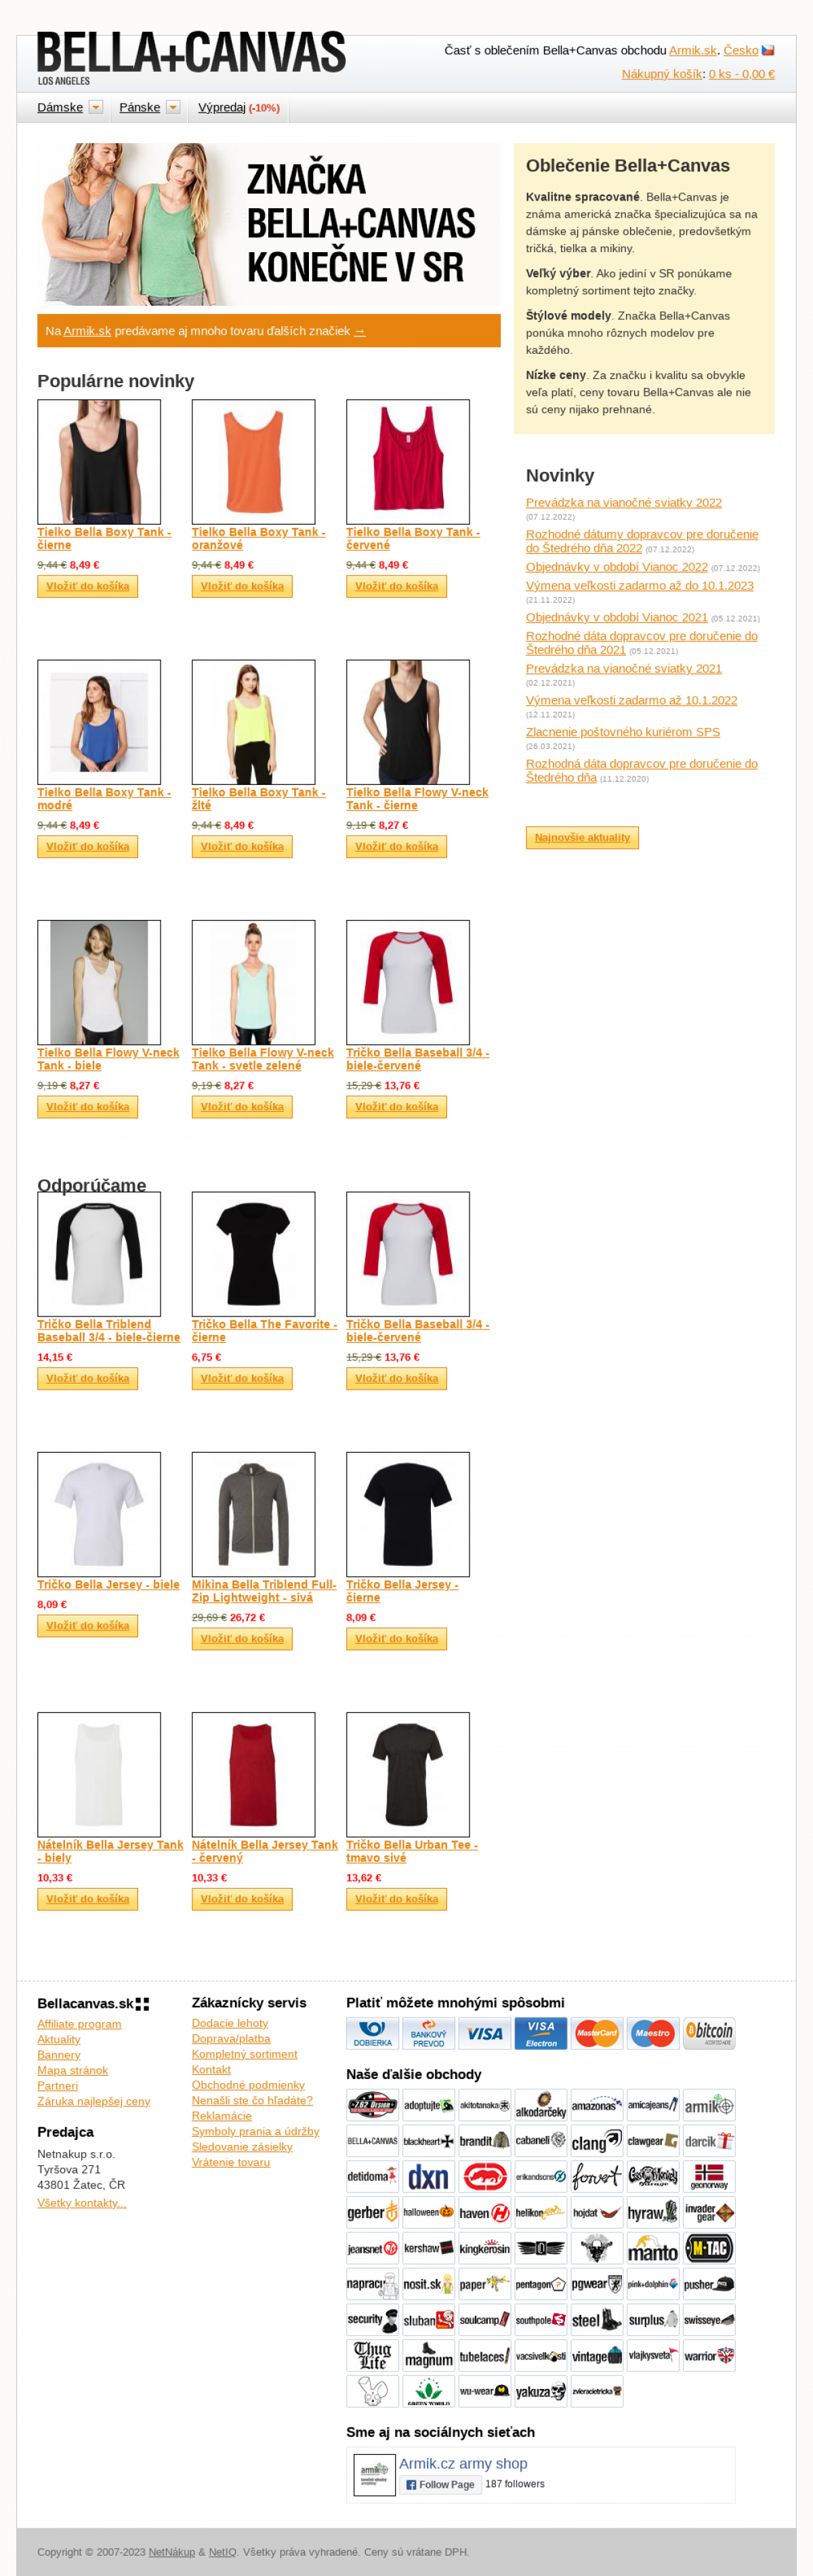Click the MasterCard payment logo
This screenshot has width=813, height=2576.
(x=597, y=2033)
